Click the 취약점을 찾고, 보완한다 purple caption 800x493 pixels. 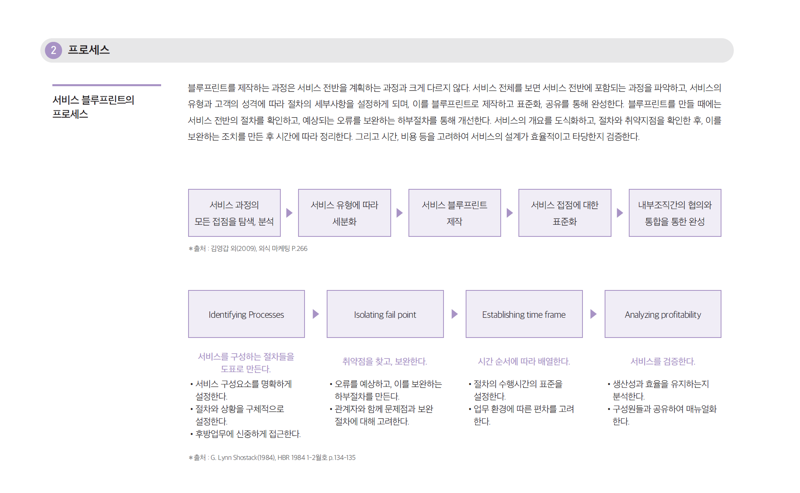385,361
